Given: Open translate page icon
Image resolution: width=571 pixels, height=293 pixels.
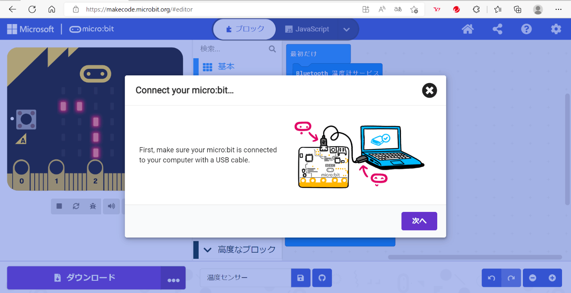Looking at the screenshot, I should pyautogui.click(x=398, y=9).
